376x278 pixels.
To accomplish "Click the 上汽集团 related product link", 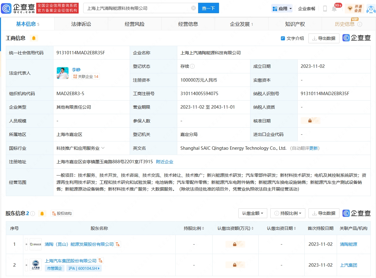I will (x=349, y=265).
